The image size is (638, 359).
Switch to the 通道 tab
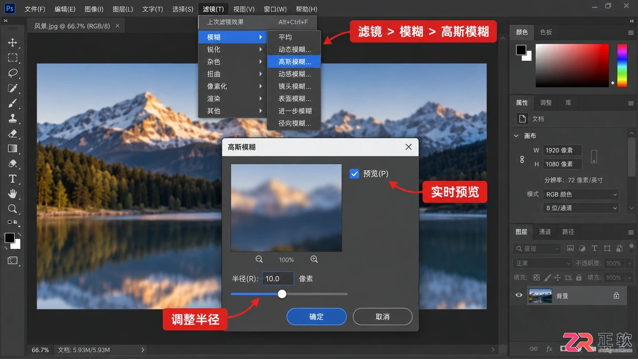pyautogui.click(x=545, y=232)
